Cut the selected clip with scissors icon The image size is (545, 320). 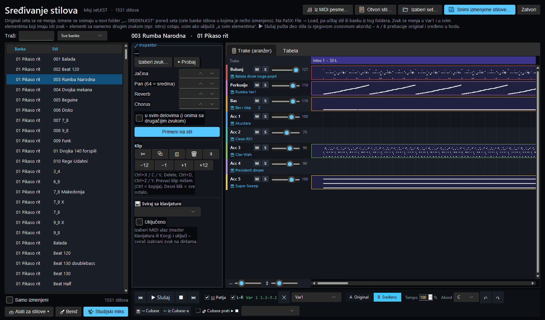coord(143,154)
